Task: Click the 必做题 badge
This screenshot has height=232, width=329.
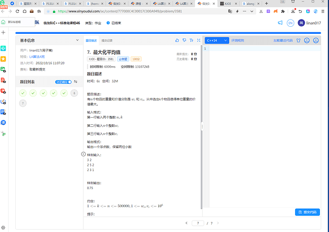Action: click(123, 59)
